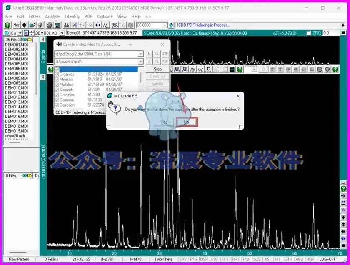Click the Raw Pattern status bar entry
The image size is (350, 265).
coord(19,259)
